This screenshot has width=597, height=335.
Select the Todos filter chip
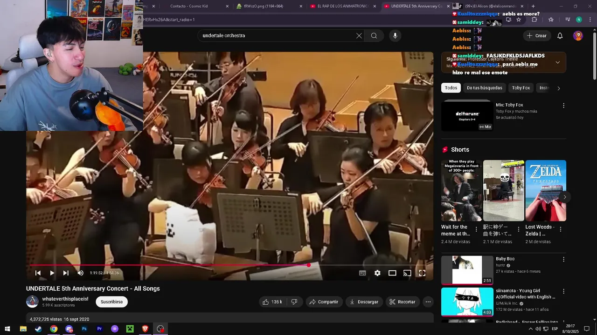click(x=451, y=88)
